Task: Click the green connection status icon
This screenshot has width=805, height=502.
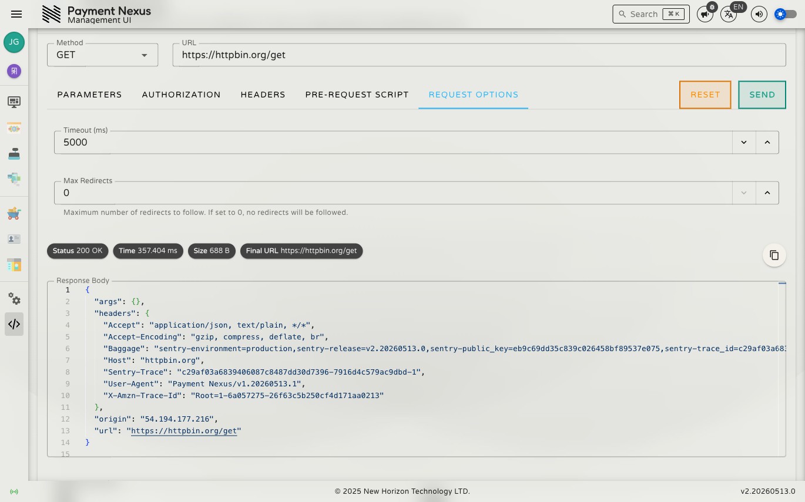Action: (14, 491)
